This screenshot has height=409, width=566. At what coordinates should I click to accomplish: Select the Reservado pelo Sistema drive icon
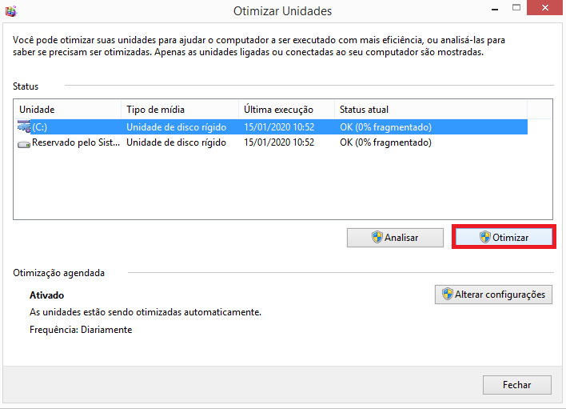pos(24,144)
